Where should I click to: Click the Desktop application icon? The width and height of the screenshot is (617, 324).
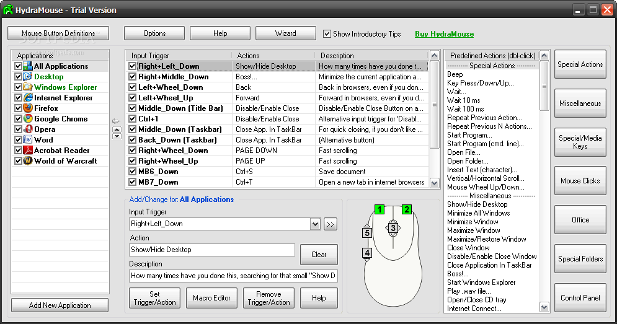27,77
